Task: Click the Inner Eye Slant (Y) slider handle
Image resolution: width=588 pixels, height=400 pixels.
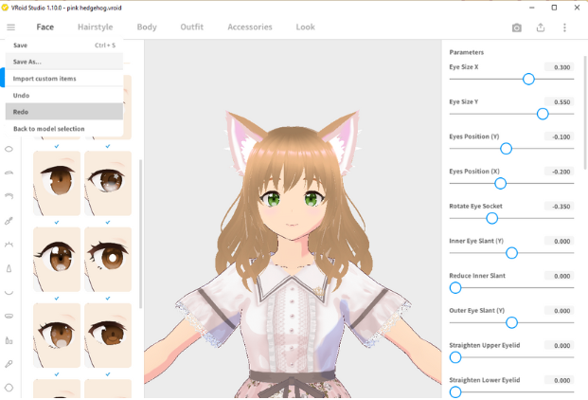Action: [x=511, y=253]
